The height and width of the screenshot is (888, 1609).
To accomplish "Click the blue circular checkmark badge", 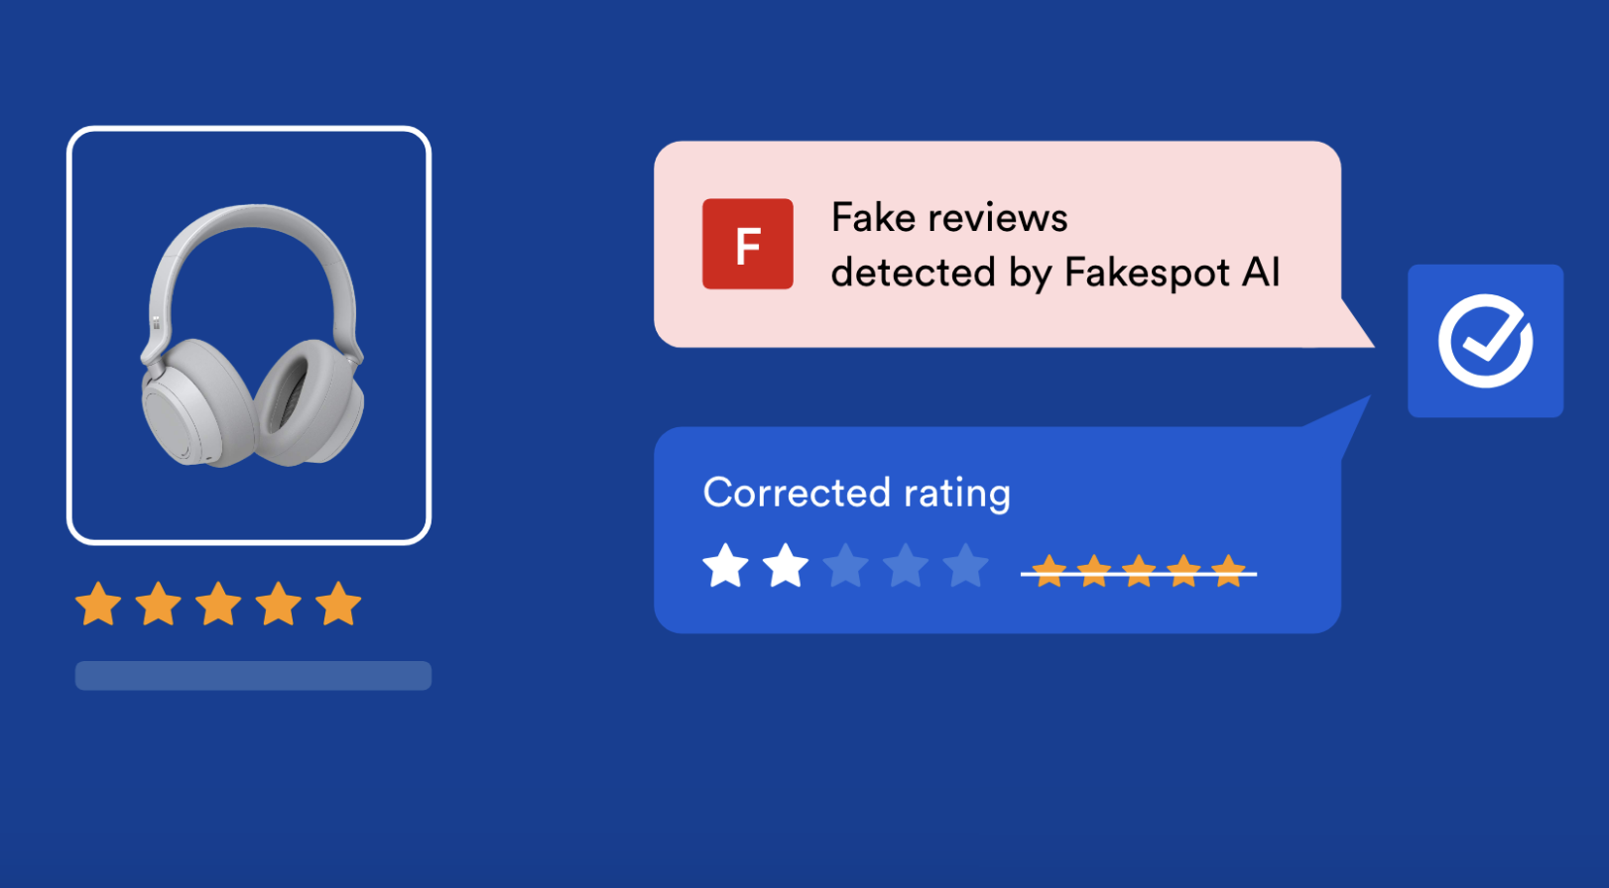I will [1485, 341].
